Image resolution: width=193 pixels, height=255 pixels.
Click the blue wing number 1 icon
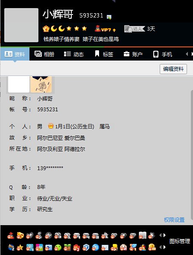tap(133, 247)
